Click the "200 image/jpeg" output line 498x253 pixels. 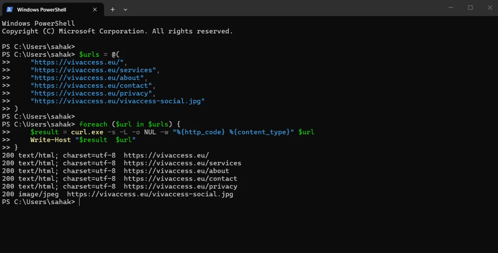(x=117, y=194)
